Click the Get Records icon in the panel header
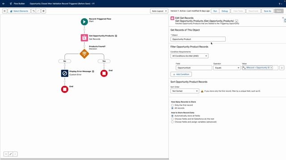Viewport: 286px width, 160px height. [172, 18]
